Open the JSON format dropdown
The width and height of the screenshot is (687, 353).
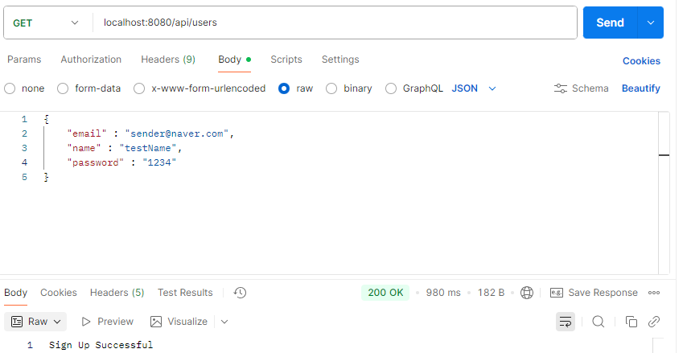point(474,88)
